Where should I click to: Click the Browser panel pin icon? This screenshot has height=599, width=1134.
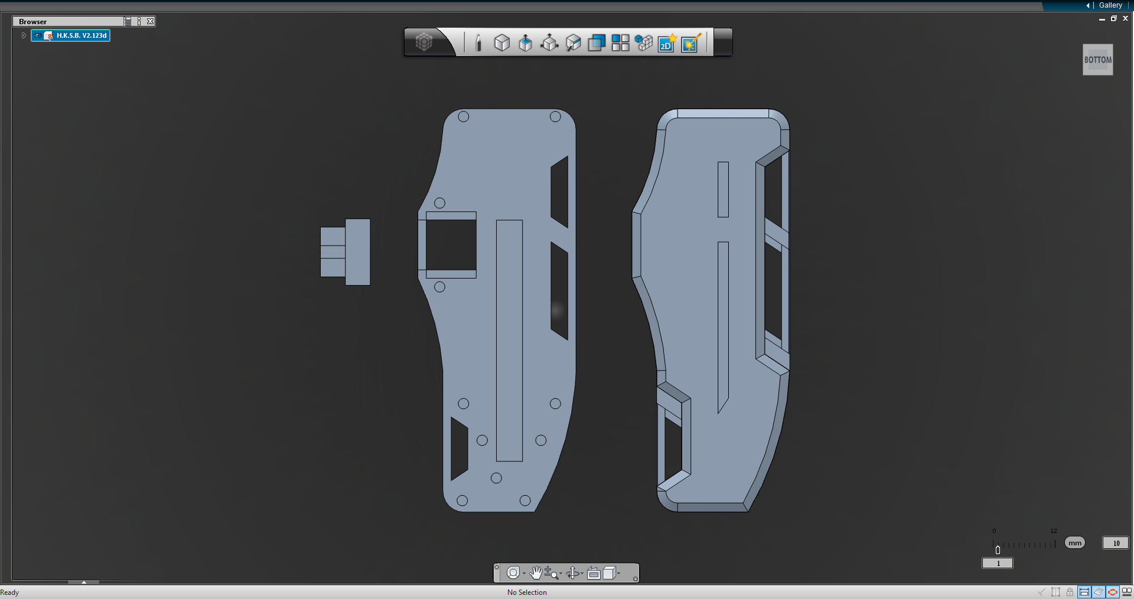click(x=139, y=21)
